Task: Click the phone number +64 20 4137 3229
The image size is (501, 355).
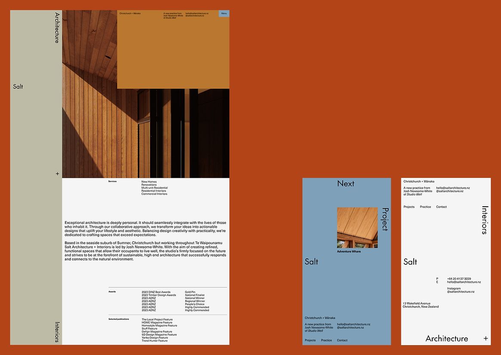Action: click(x=459, y=279)
